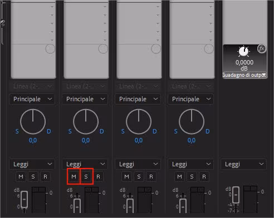This screenshot has width=274, height=218.
Task: Open the third track's Principale output dropdown
Action: point(138,99)
